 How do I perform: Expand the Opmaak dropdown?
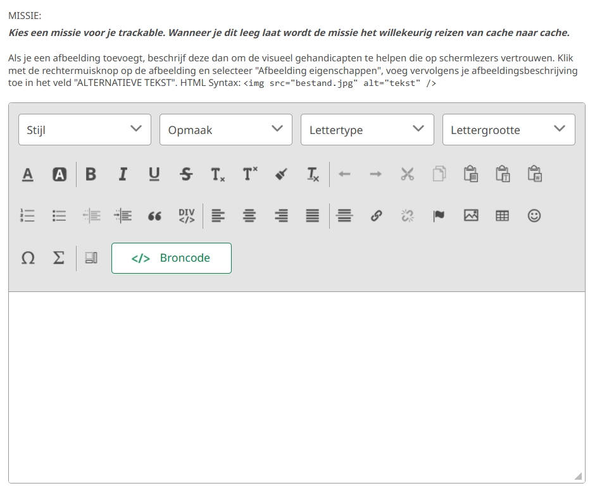(x=226, y=130)
